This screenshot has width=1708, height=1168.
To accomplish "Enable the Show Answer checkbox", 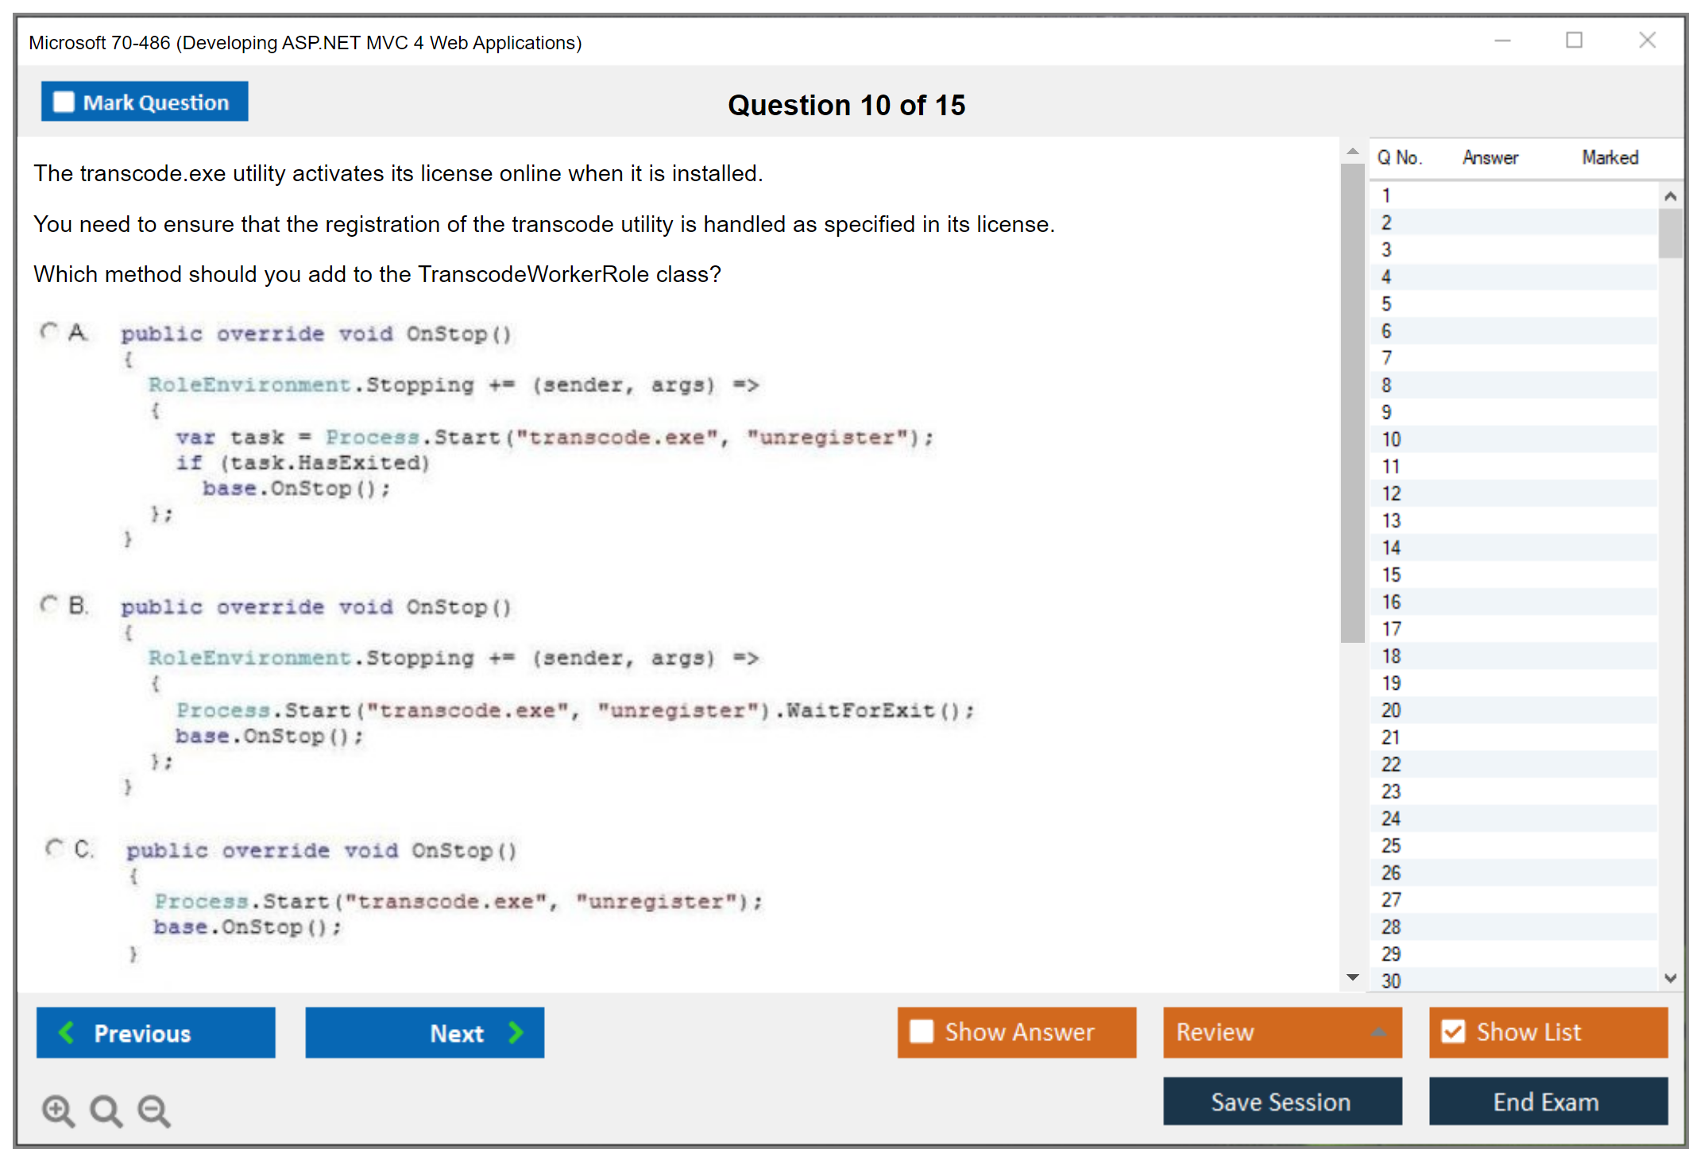I will point(922,1031).
